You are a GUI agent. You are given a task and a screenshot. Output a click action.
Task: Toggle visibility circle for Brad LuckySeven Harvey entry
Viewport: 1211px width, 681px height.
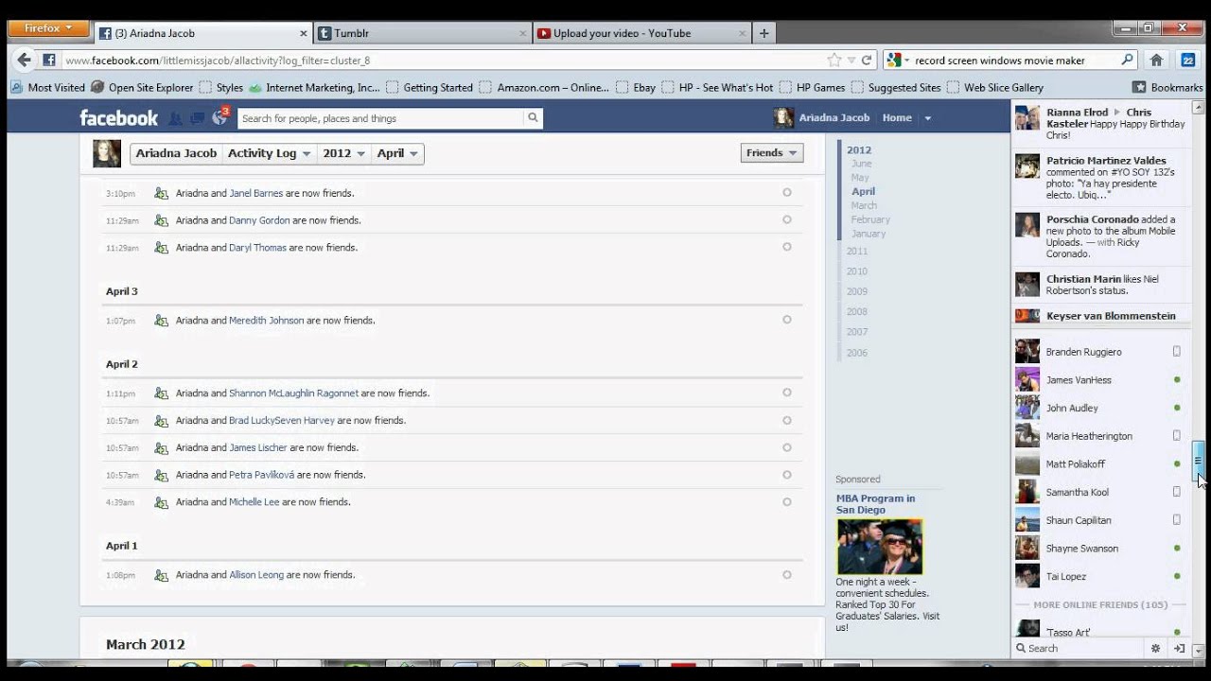[786, 420]
